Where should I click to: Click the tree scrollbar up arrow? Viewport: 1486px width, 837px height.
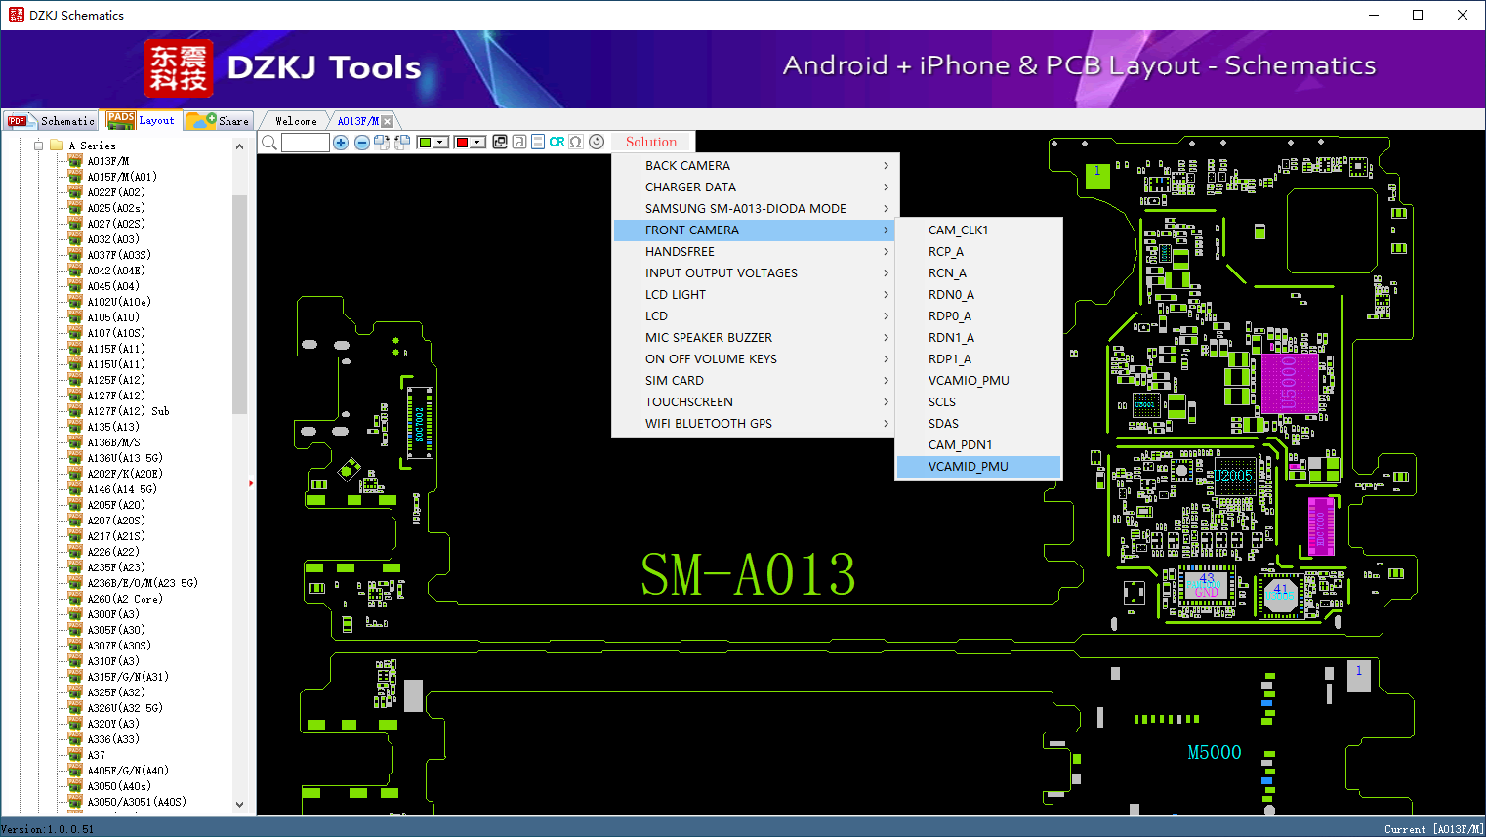click(240, 146)
